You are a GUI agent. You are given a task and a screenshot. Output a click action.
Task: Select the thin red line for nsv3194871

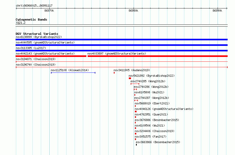(122, 62)
